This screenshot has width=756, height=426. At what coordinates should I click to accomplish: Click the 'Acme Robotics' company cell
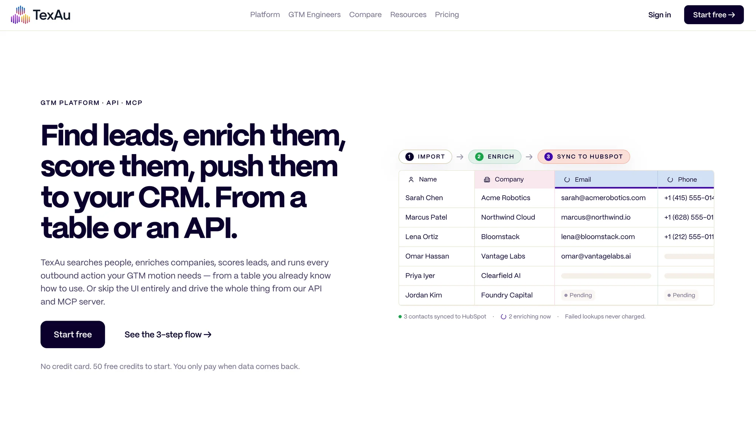(x=514, y=198)
